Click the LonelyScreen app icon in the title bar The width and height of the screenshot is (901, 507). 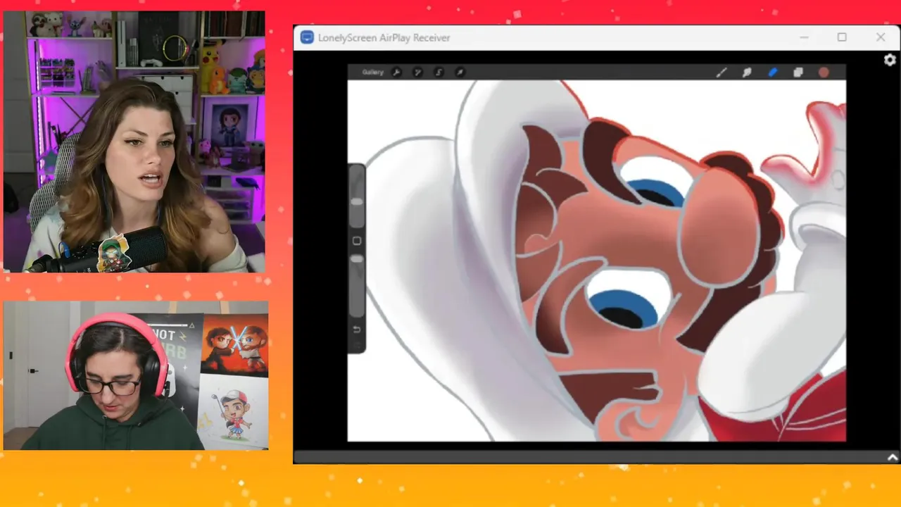tap(307, 37)
